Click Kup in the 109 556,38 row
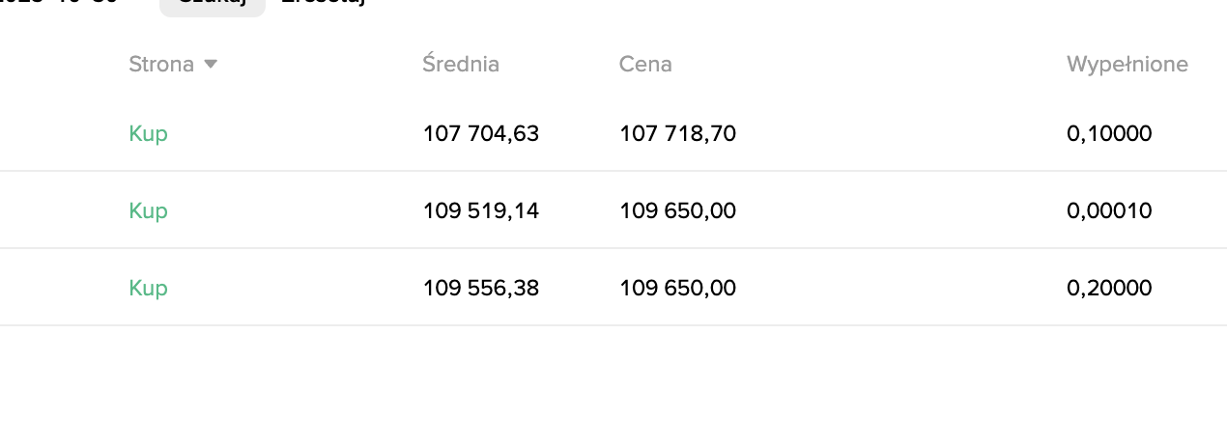 click(x=148, y=288)
